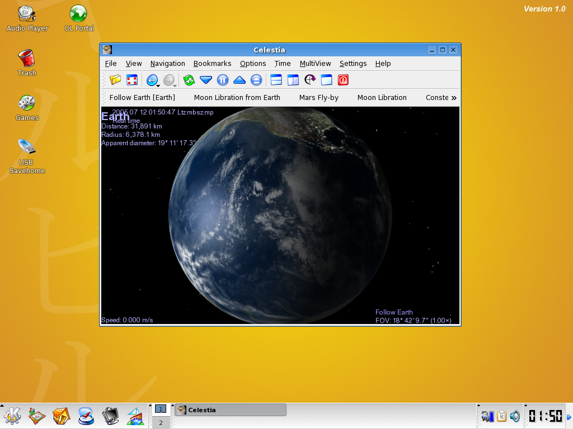Click the FOV: 18° 42' 9.7" text
573x429 pixels.
[414, 320]
